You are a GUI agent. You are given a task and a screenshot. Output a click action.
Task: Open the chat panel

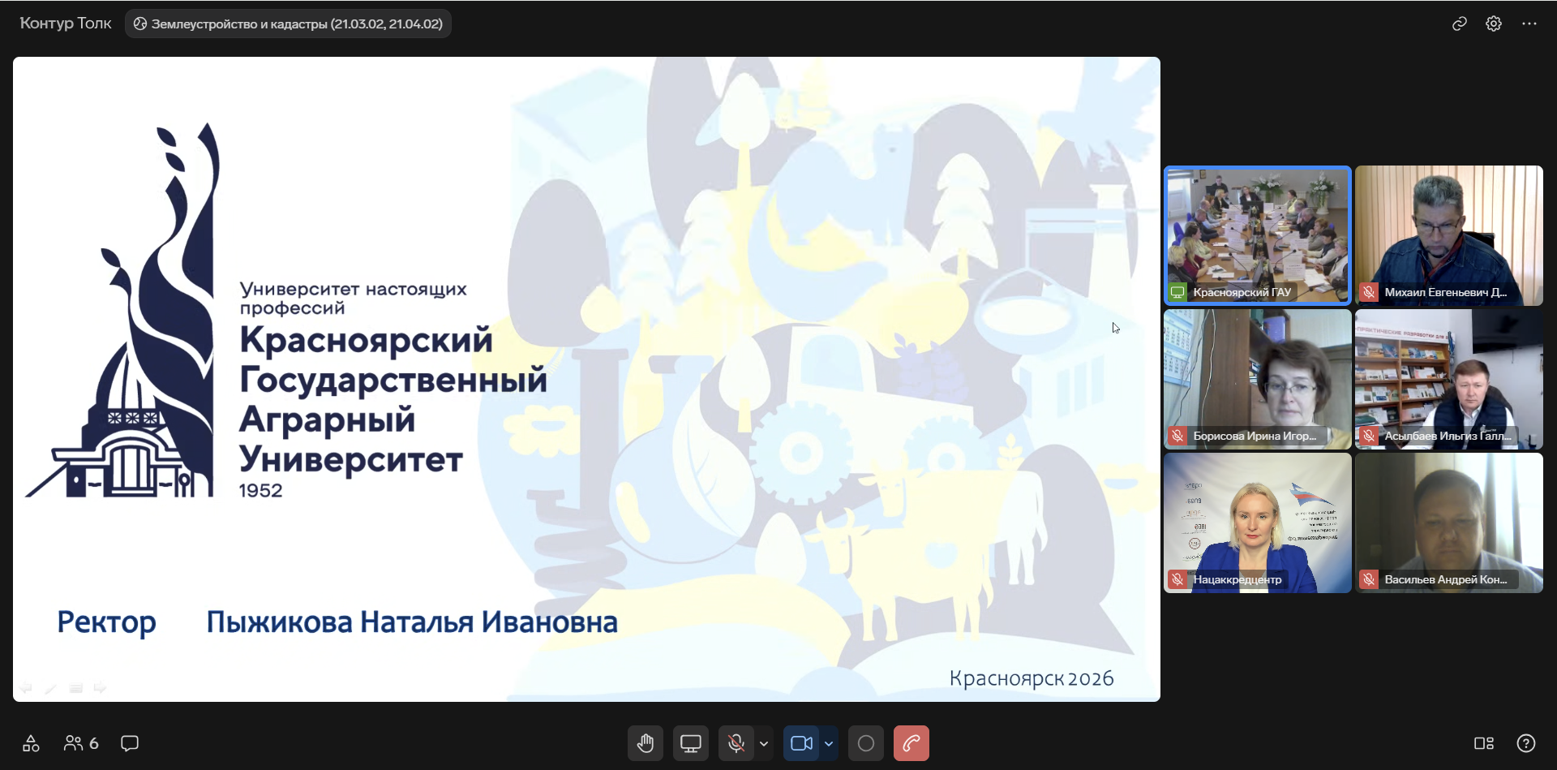(130, 743)
